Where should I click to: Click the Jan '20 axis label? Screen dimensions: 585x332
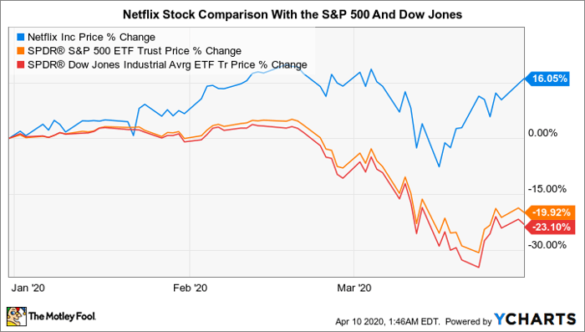(x=28, y=288)
